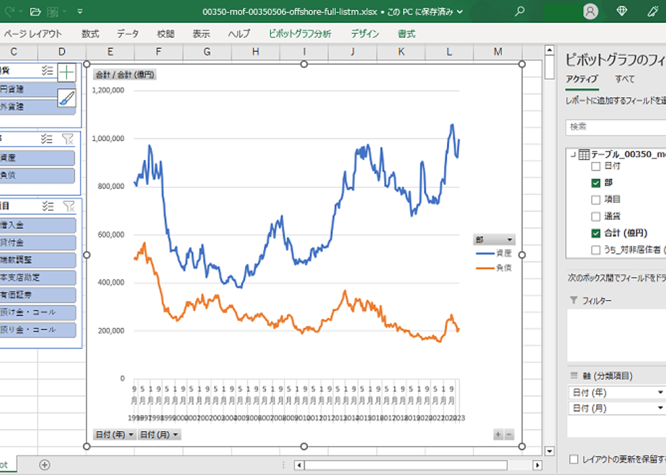Click the horizontal scrollbar right arrow

click(537, 465)
